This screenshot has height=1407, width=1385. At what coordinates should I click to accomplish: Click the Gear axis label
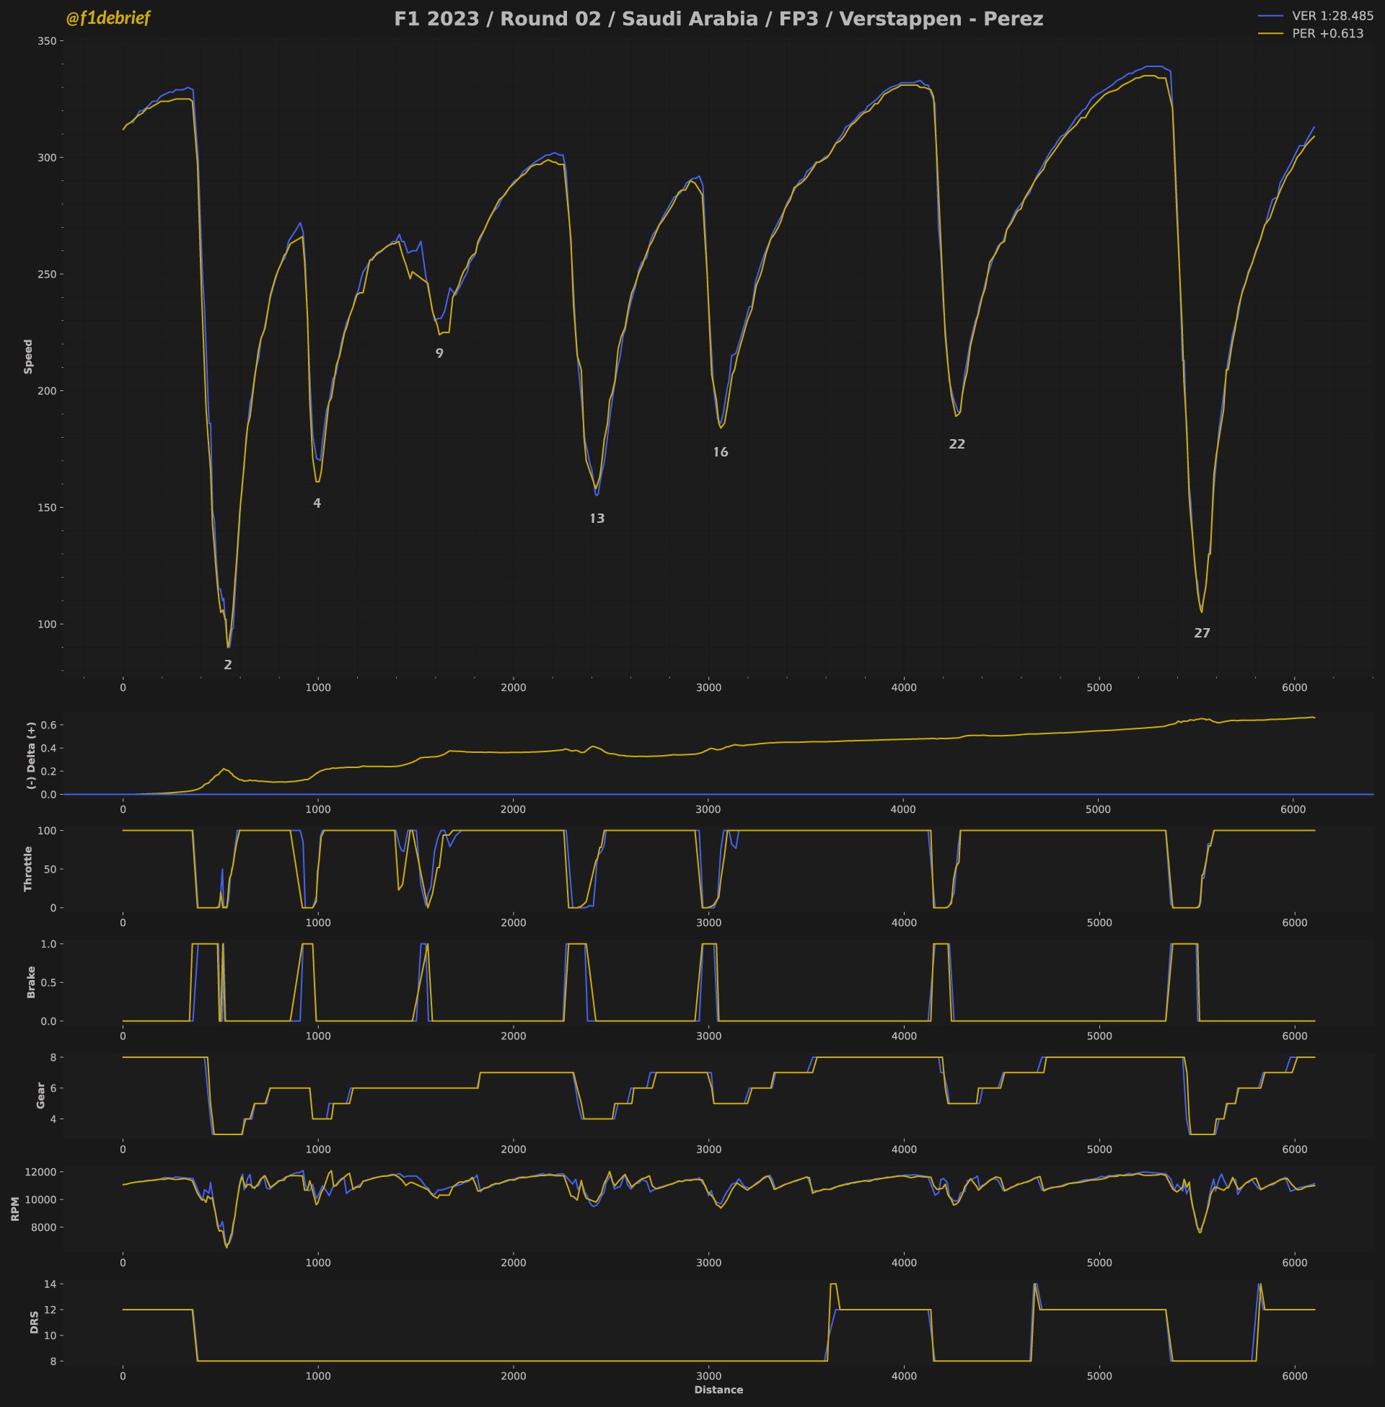(x=40, y=1094)
